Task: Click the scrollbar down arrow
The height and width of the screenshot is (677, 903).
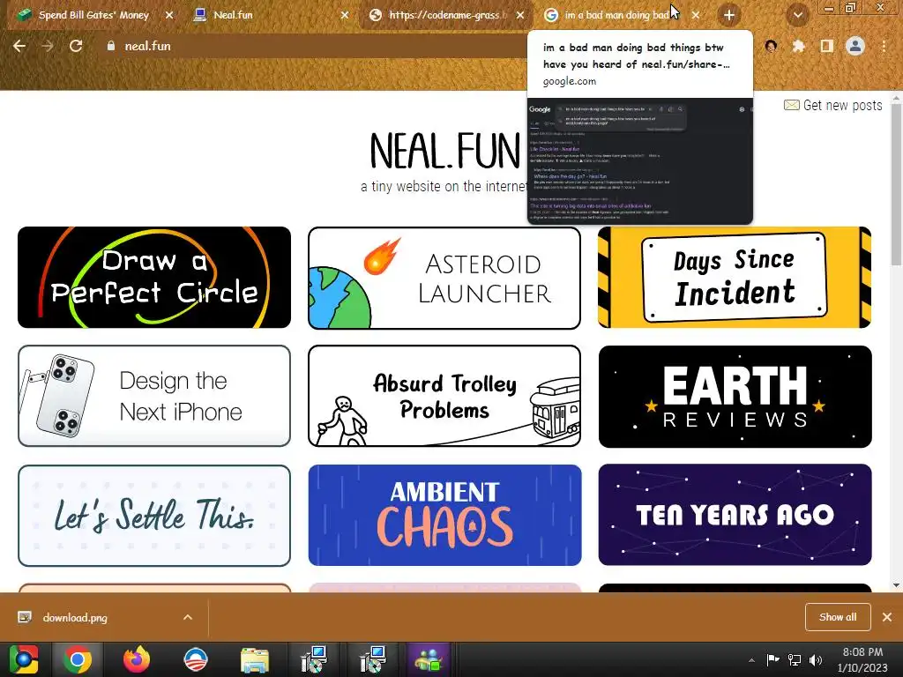Action: pos(896,585)
